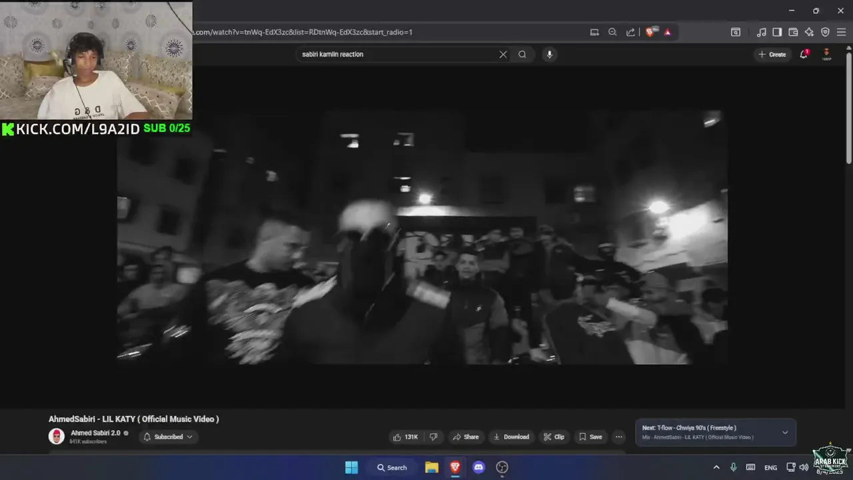Open OBS Studio from the taskbar
Screen dimensions: 853x480
click(x=502, y=467)
